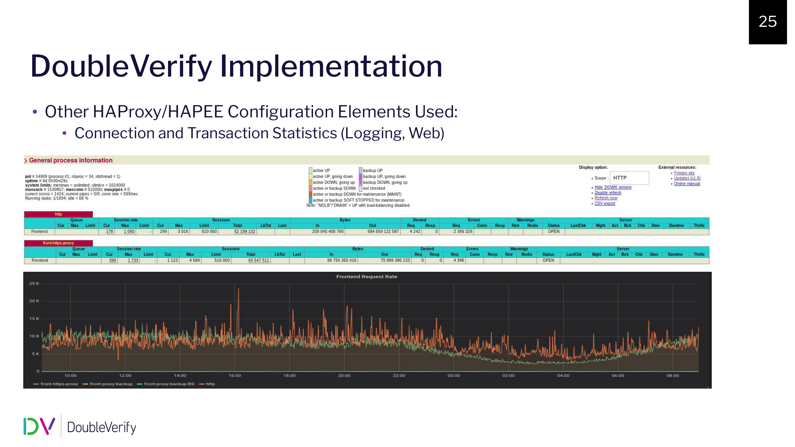
Task: Open the Primary site link
Action: click(x=684, y=173)
